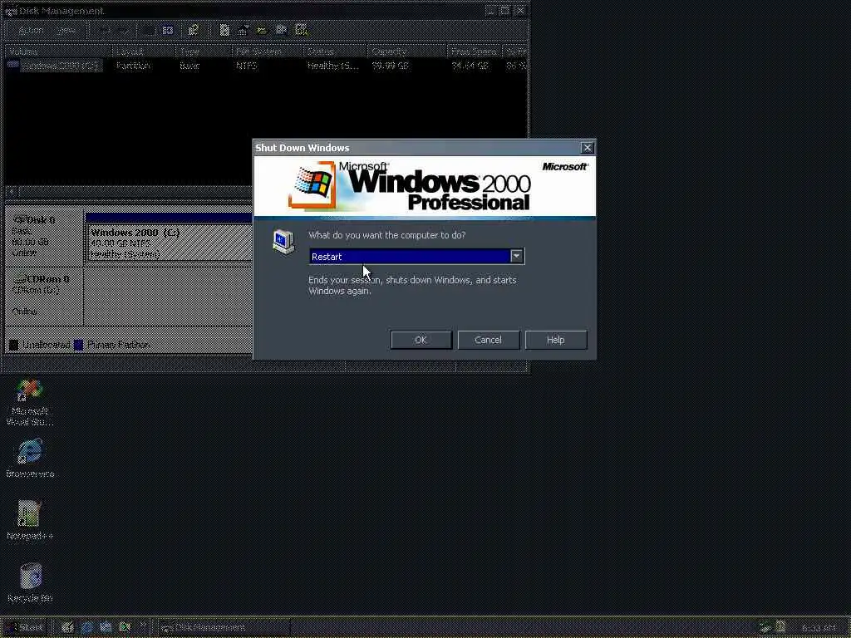Select the Restart combo box field
The height and width of the screenshot is (638, 851).
pyautogui.click(x=416, y=256)
